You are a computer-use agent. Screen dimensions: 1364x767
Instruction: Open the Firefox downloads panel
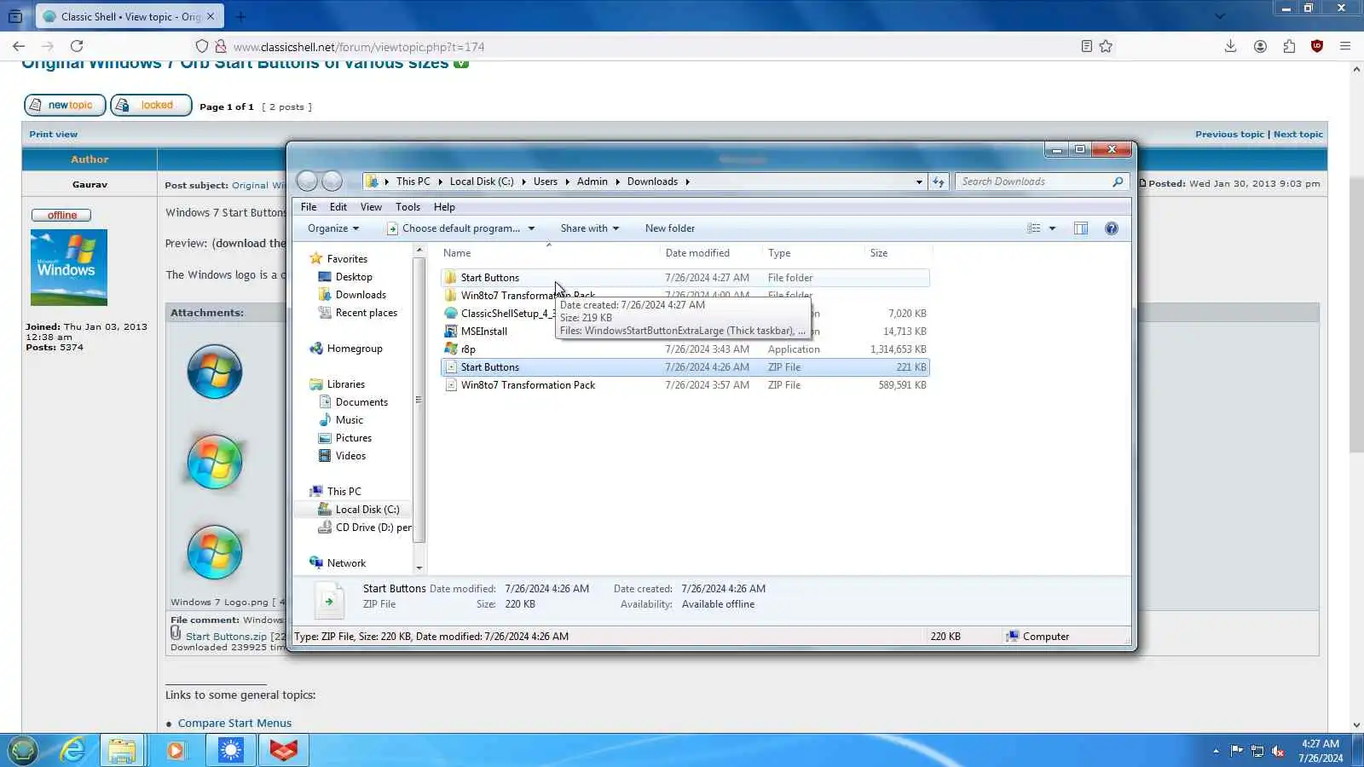[x=1230, y=46]
